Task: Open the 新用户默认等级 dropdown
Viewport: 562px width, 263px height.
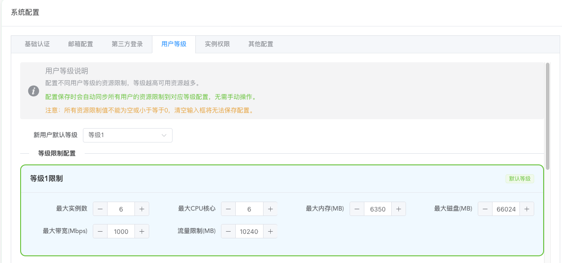Action: 127,135
